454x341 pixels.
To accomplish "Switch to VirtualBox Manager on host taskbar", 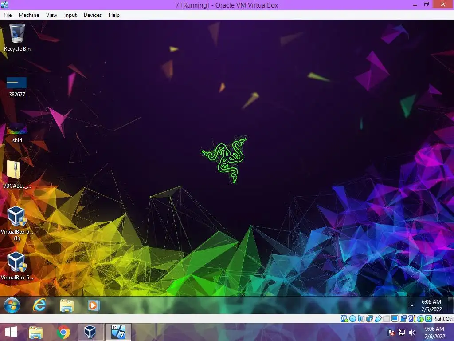I will click(x=90, y=332).
